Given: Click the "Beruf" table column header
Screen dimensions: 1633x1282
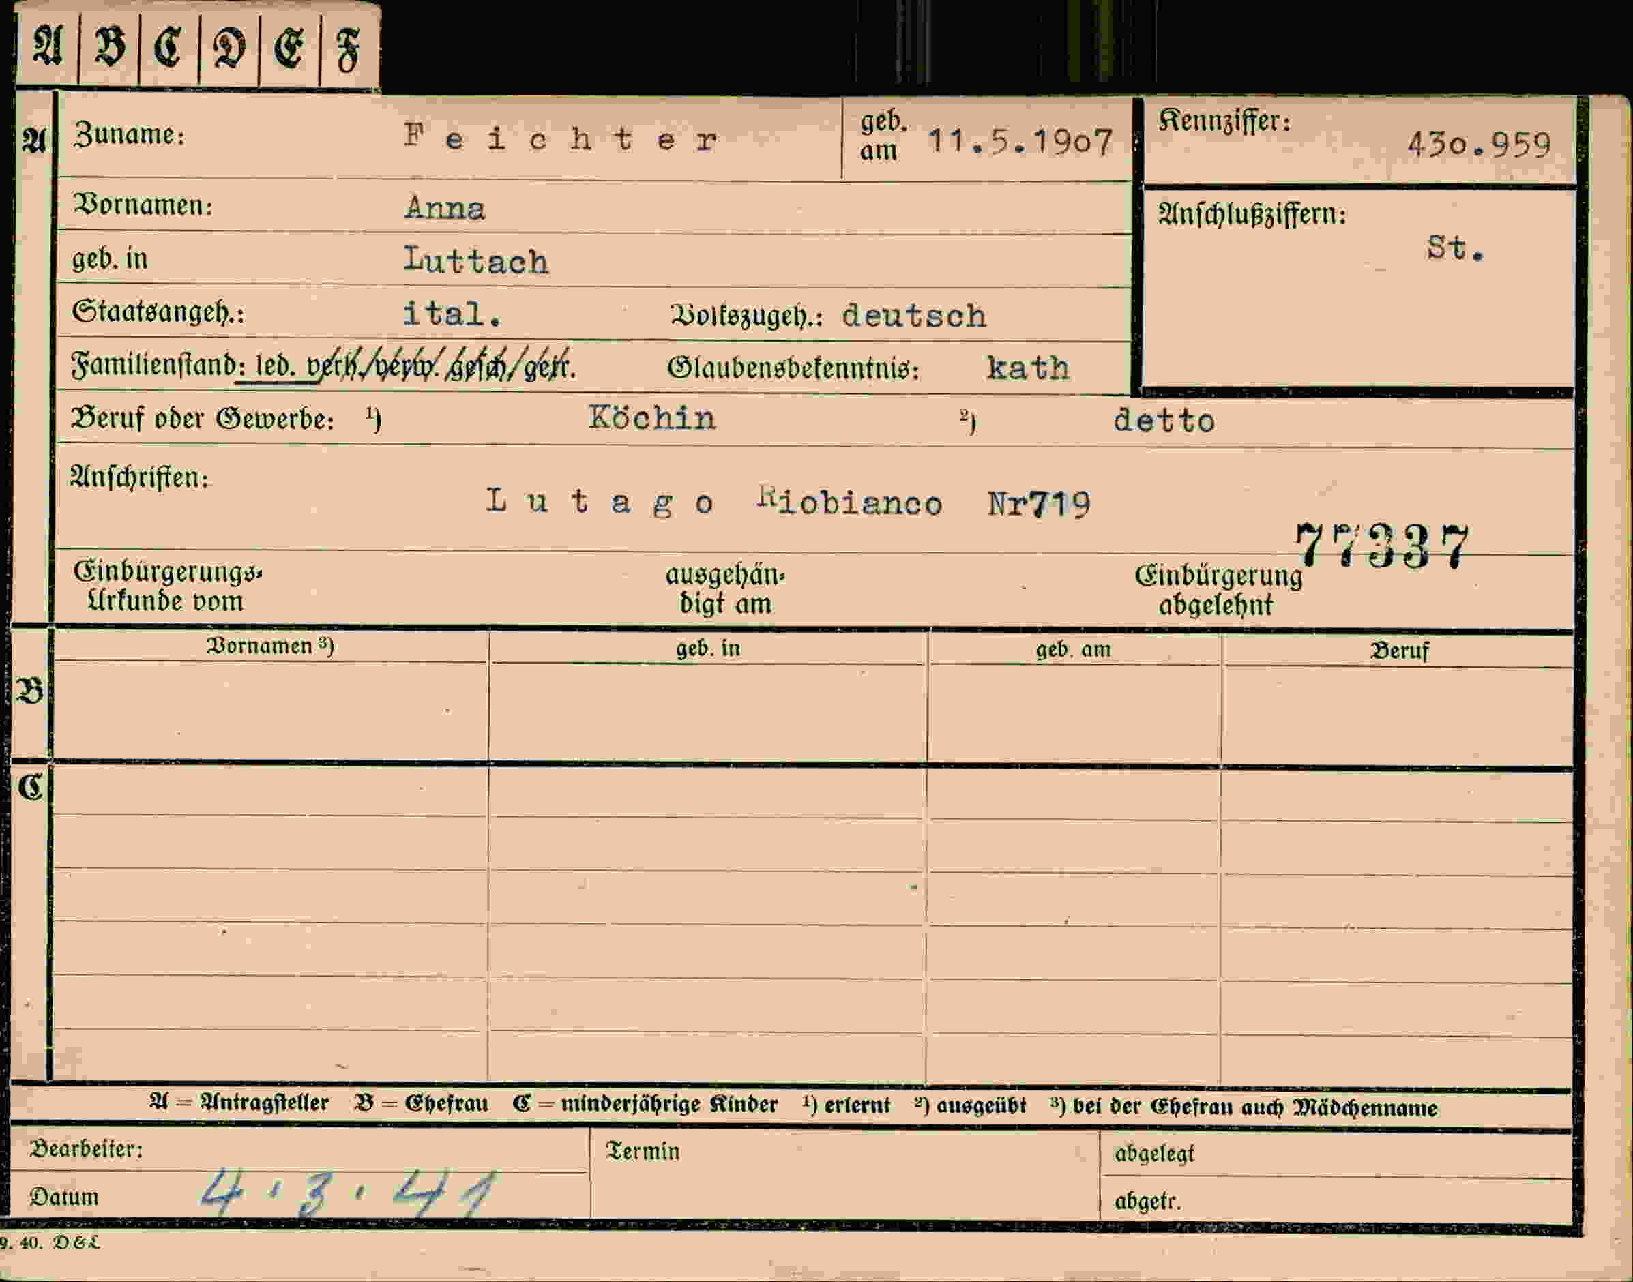Looking at the screenshot, I should click(1399, 650).
